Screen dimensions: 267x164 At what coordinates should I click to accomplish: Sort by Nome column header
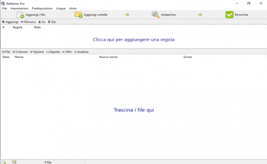pos(55,57)
